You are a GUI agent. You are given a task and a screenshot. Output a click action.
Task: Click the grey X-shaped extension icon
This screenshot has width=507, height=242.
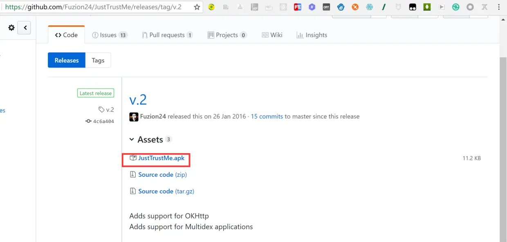[485, 7]
